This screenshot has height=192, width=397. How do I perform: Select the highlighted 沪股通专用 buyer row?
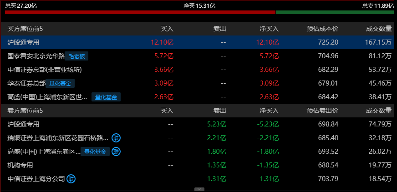[24, 42]
